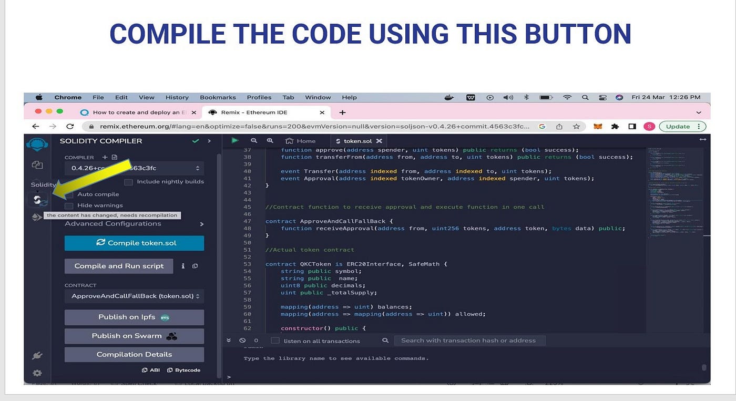
Task: Zoom in the editor font
Action: (x=270, y=140)
